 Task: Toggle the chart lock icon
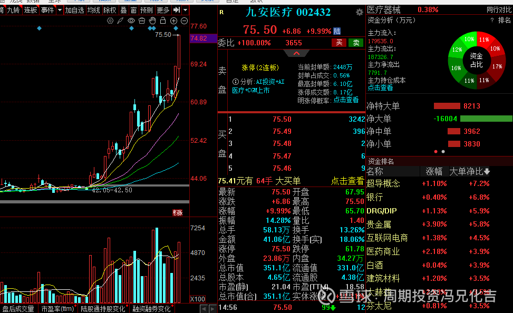163,21
